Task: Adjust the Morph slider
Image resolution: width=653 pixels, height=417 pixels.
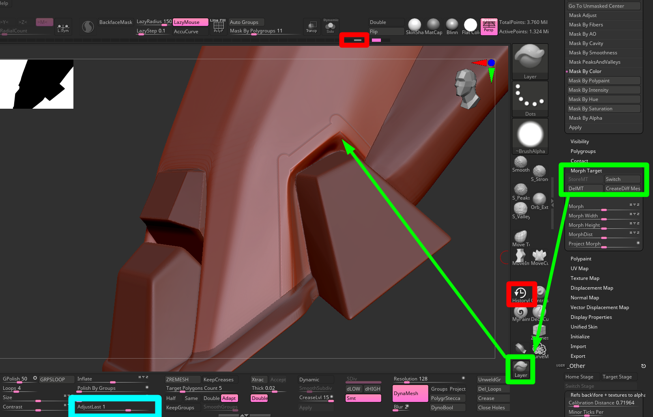Action: [x=604, y=207]
